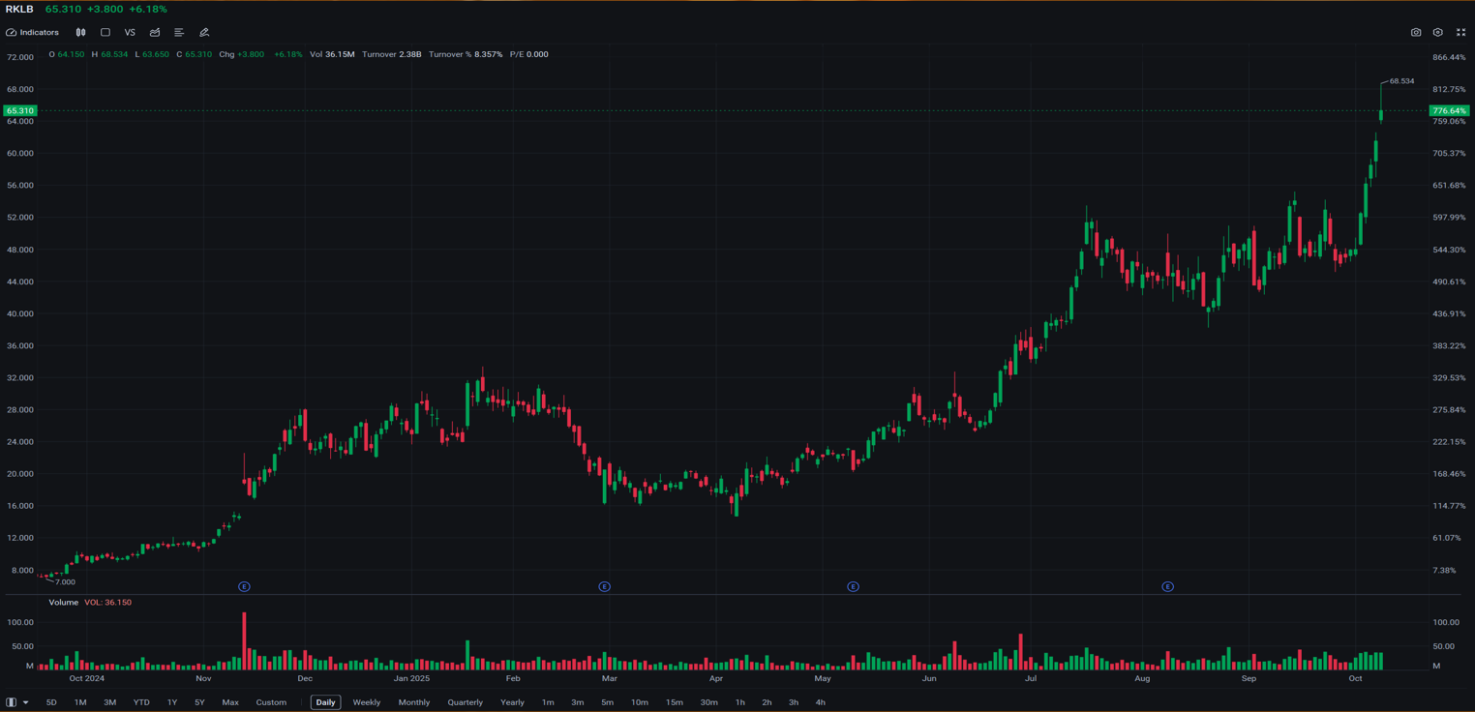
Task: Click the earnings marker near August
Action: 1168,587
